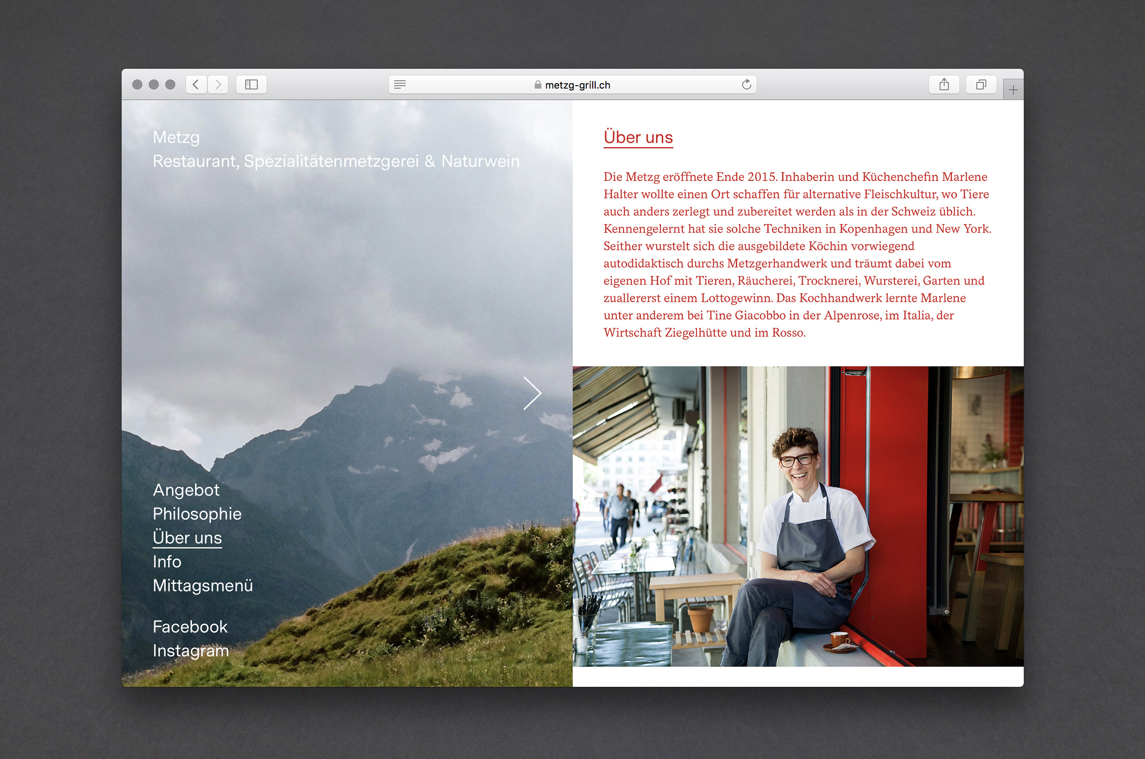Open the Mittagsmenü link
The height and width of the screenshot is (759, 1145).
click(203, 586)
